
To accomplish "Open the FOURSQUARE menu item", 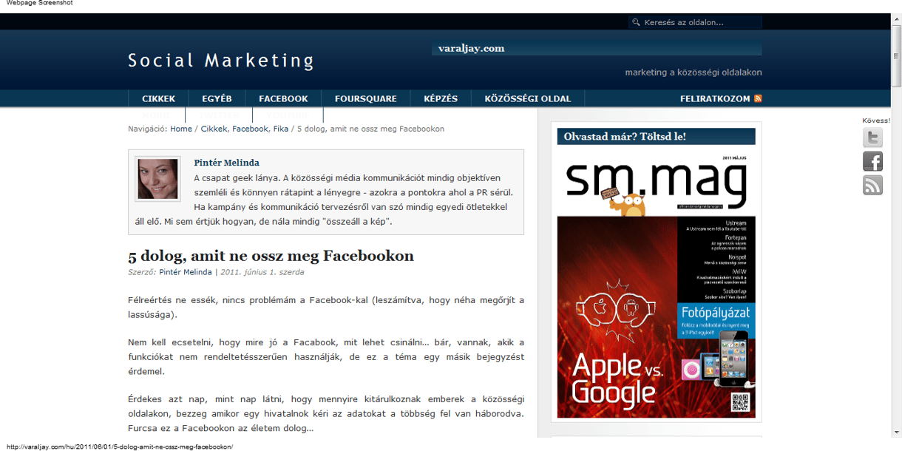I will pyautogui.click(x=366, y=98).
